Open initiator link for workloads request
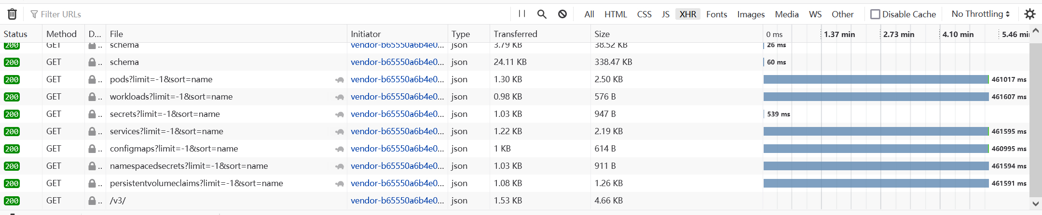Screen dimensions: 1042x215 [398, 97]
